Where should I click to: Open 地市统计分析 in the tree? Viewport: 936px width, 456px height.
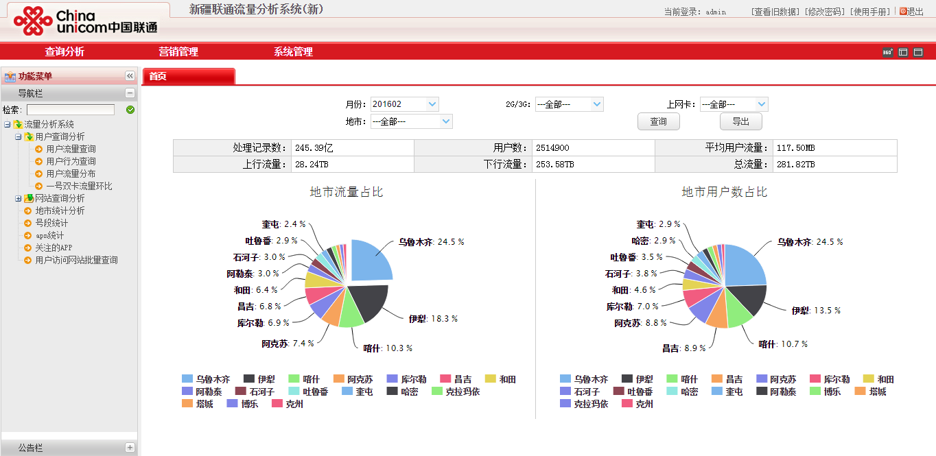tap(60, 211)
